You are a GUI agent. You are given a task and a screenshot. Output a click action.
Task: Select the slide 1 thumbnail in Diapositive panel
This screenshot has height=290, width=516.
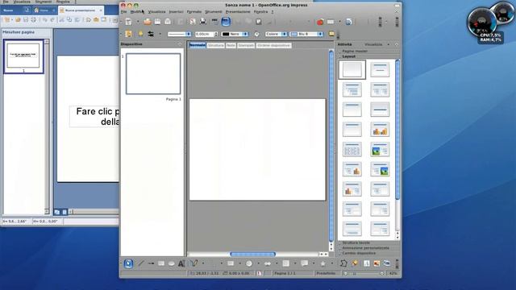click(x=153, y=73)
